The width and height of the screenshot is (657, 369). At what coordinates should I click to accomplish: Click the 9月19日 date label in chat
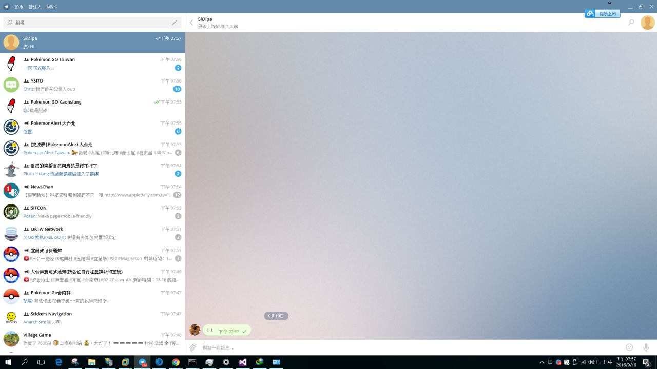(276, 316)
